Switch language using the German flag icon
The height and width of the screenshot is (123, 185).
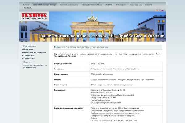(x=157, y=10)
